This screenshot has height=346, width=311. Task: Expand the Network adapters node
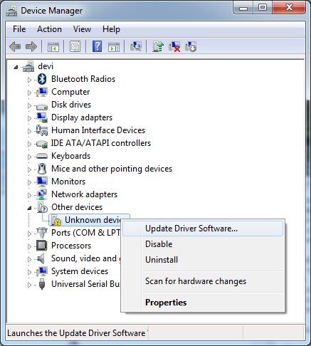coord(29,195)
